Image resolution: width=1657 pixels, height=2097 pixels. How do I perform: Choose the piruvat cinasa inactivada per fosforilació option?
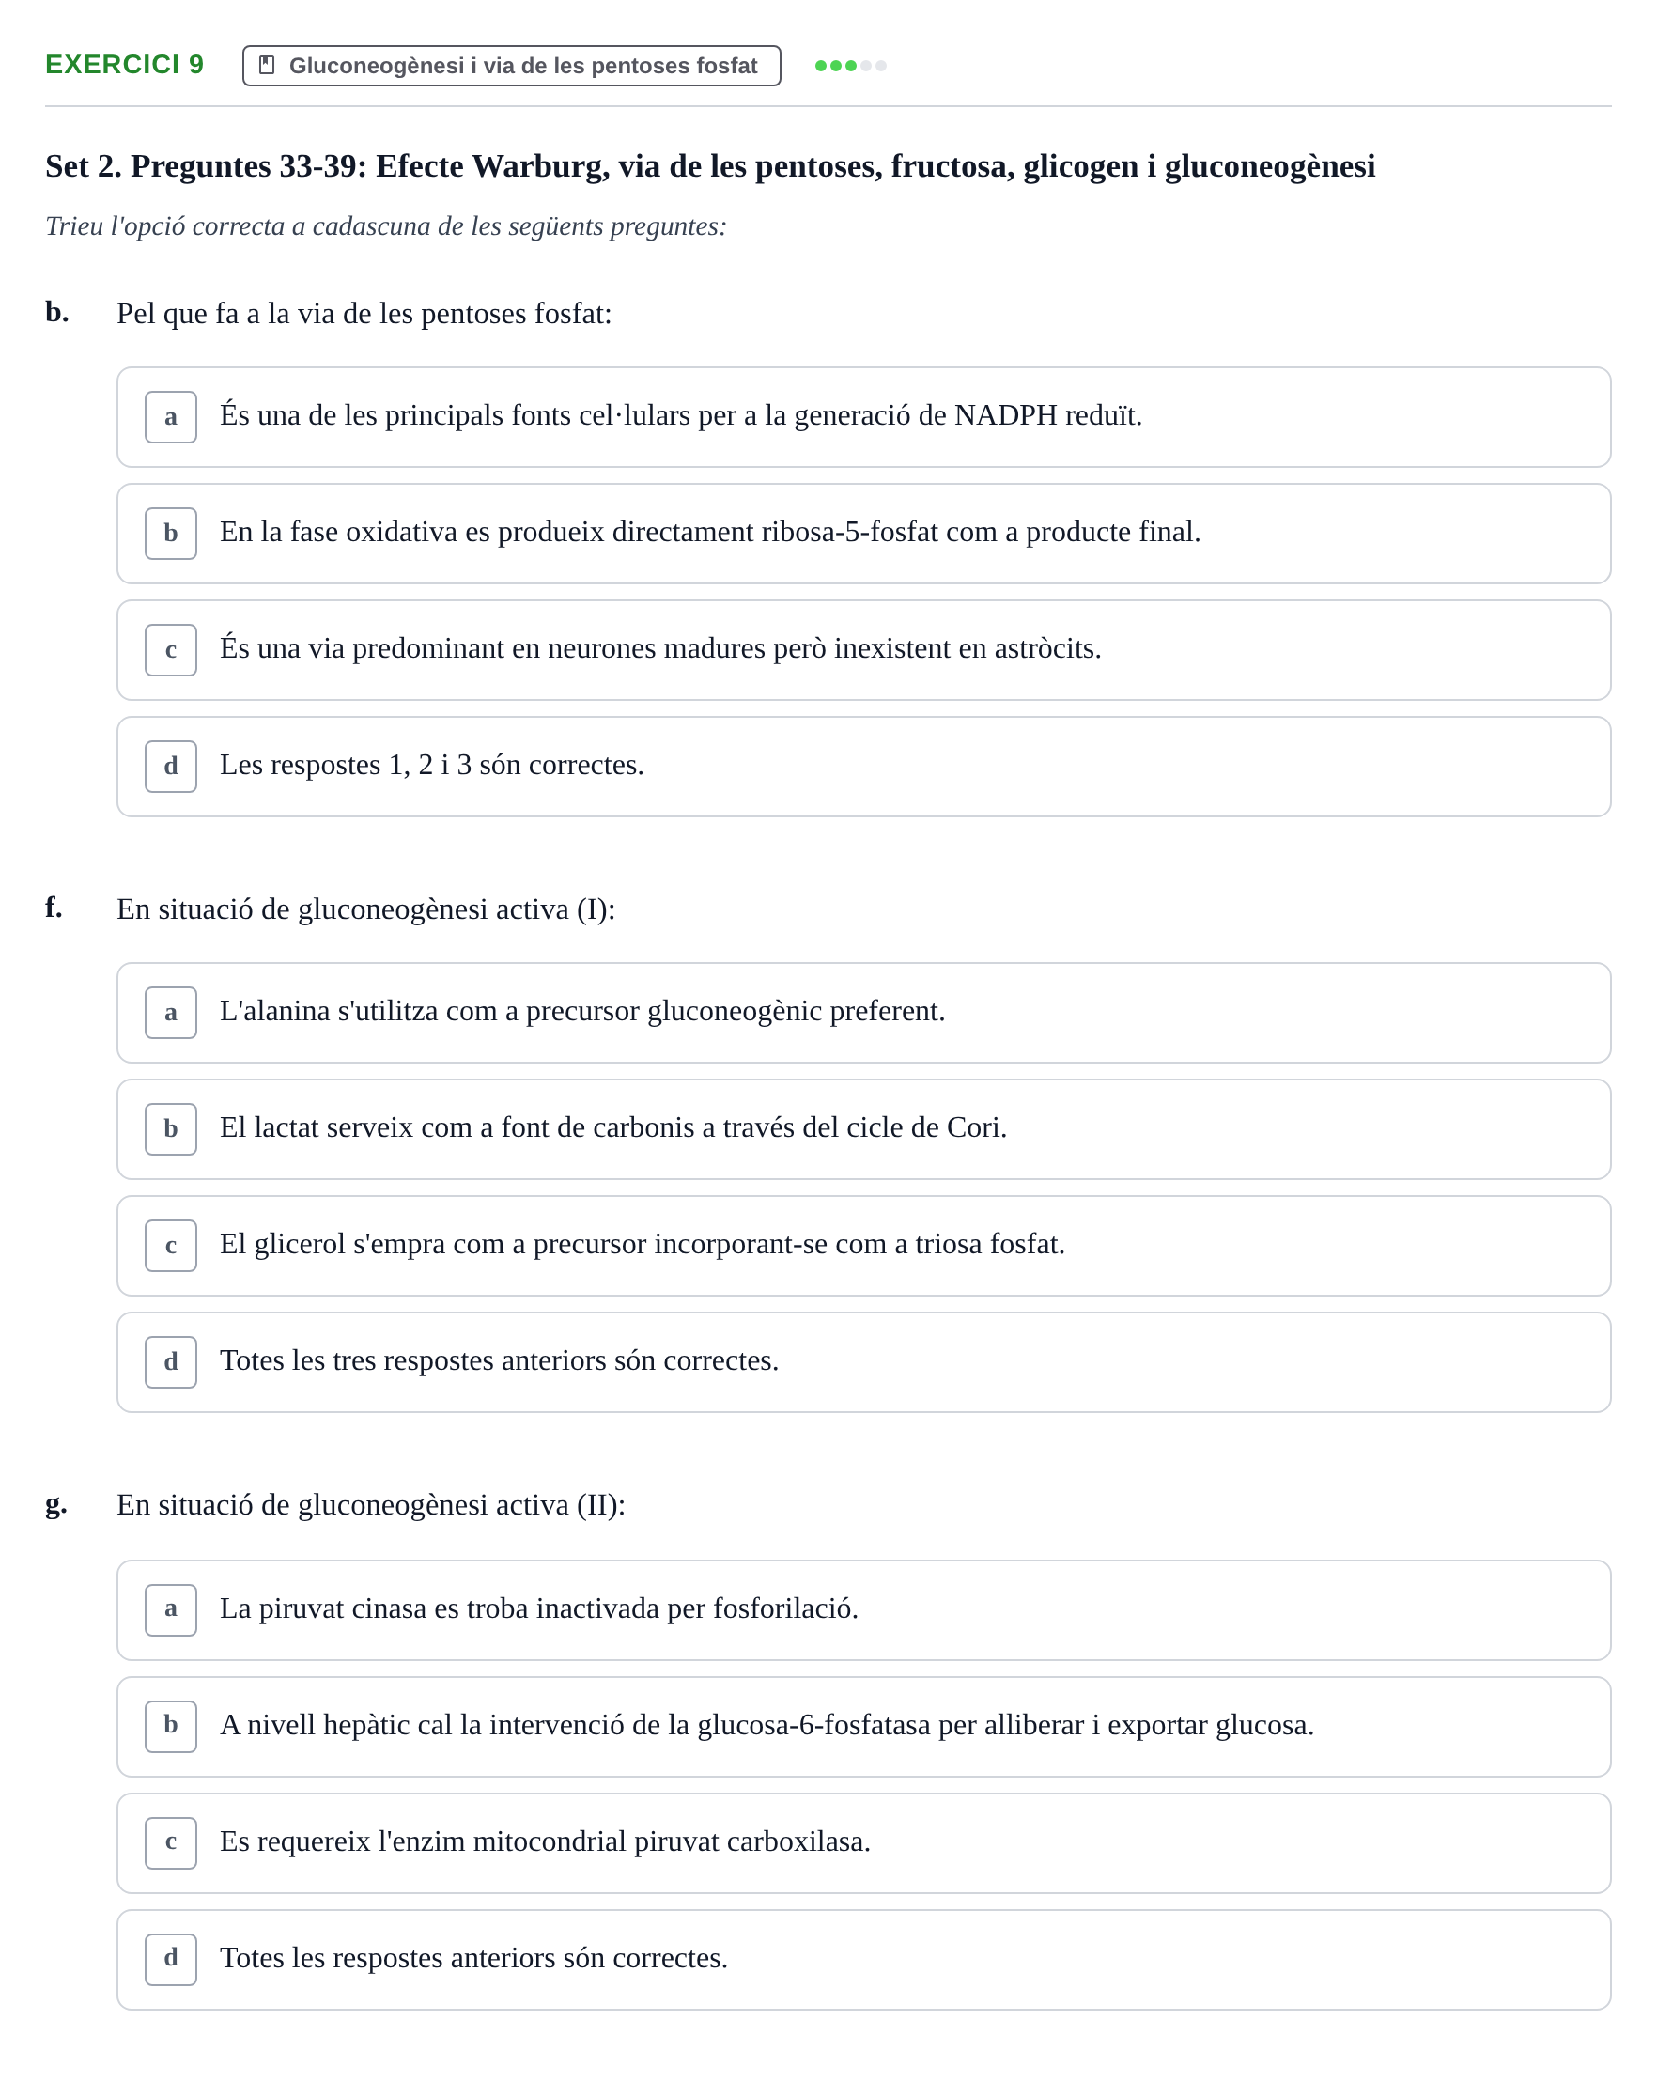click(863, 1611)
